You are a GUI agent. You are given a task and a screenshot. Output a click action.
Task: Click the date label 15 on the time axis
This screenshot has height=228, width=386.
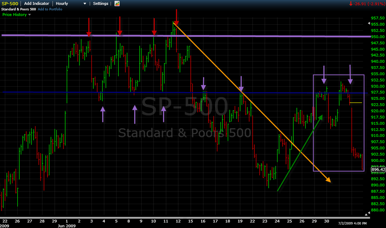point(191,221)
